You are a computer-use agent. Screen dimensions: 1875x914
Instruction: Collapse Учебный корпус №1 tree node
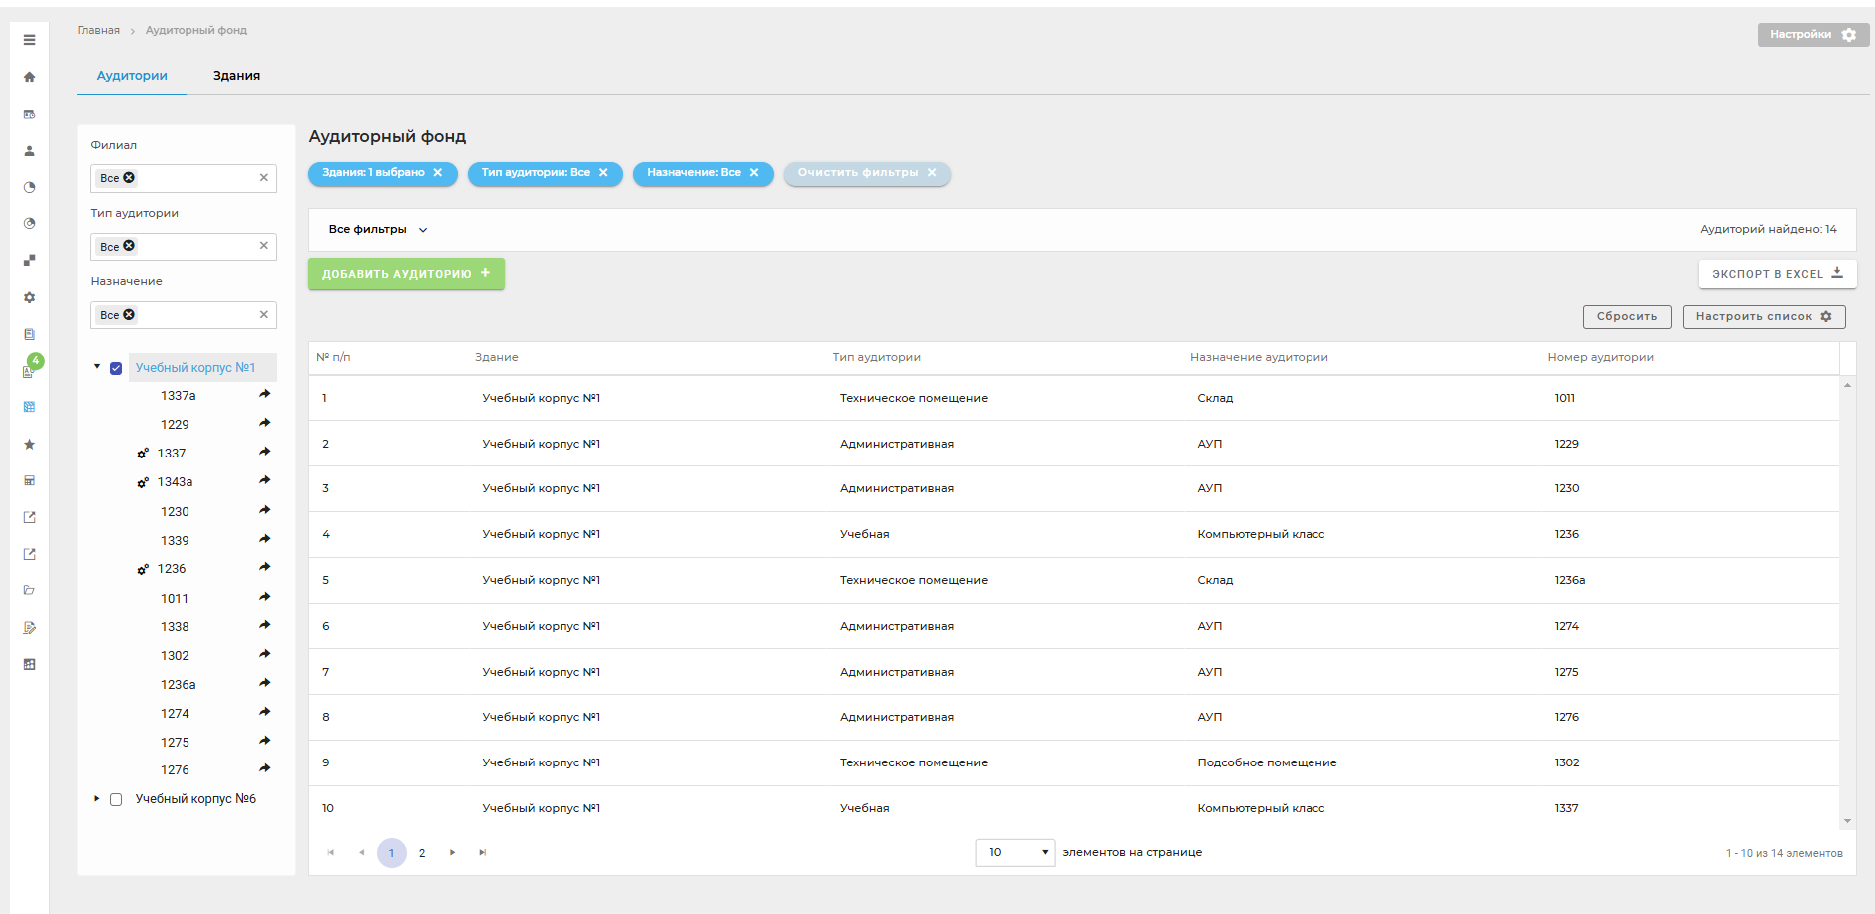(x=97, y=367)
